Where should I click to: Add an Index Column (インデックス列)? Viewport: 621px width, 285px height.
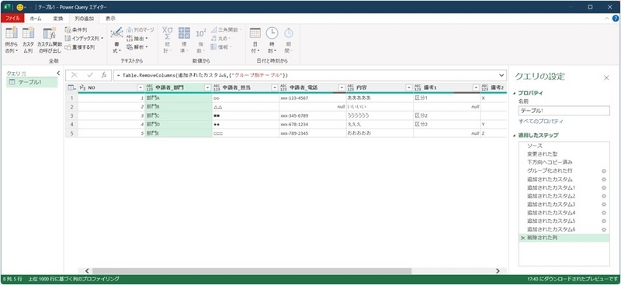[x=84, y=39]
